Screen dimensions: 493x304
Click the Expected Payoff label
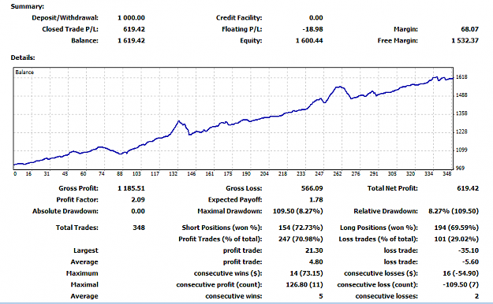point(235,200)
